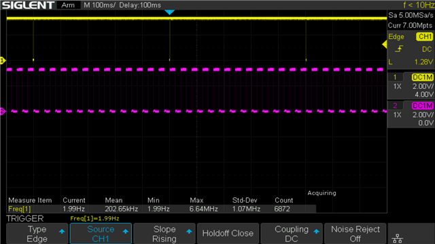Viewport: 435px width, 244px height.
Task: Click the Sa 5.00MSa/s sample rate text
Action: coord(411,15)
